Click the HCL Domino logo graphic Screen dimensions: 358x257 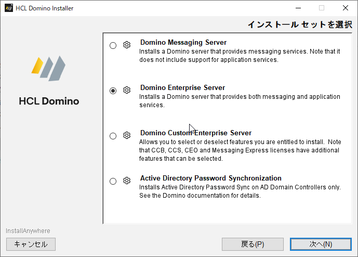click(48, 68)
